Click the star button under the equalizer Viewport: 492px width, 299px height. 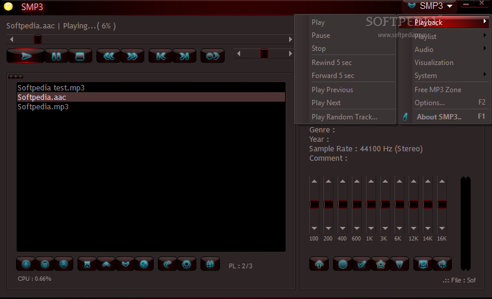(381, 264)
